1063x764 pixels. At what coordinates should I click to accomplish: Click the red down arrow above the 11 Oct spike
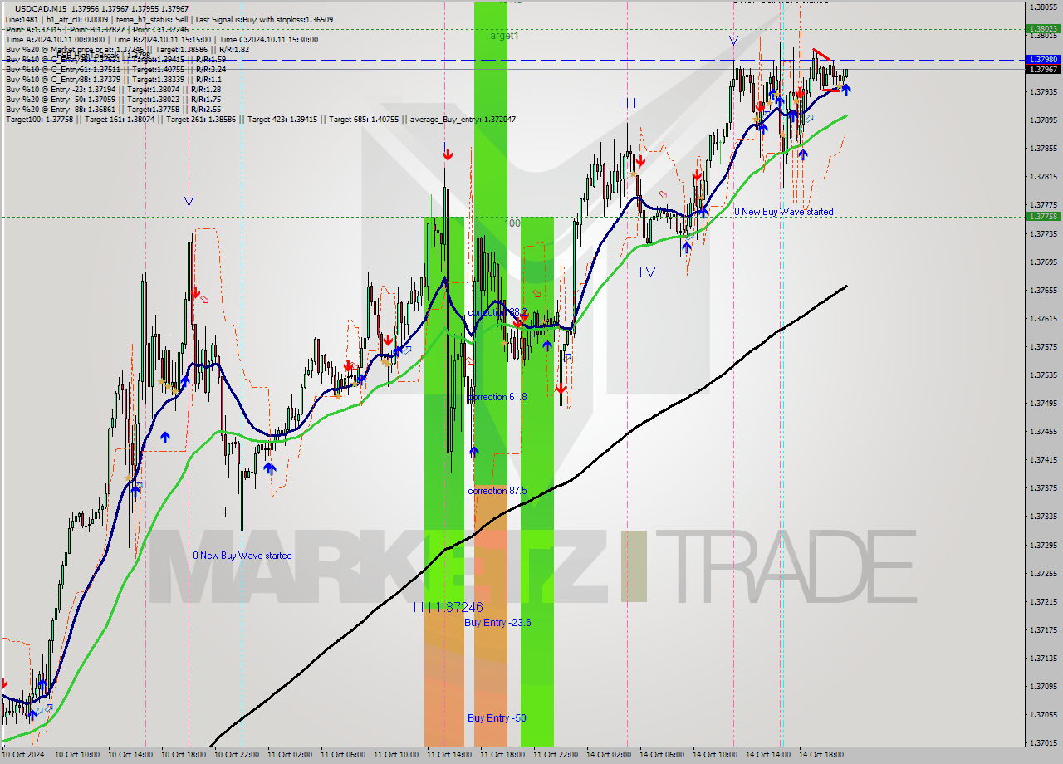pyautogui.click(x=448, y=154)
